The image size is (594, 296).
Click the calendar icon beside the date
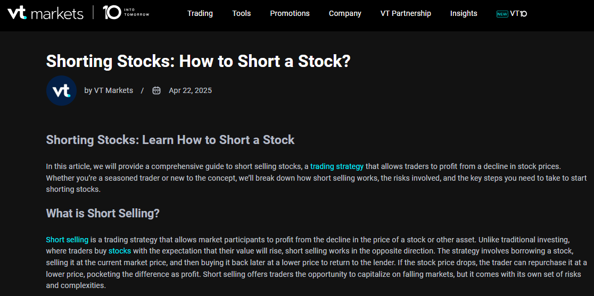click(156, 90)
